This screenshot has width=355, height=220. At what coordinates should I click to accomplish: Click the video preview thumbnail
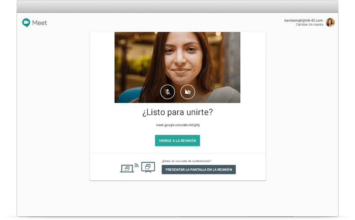click(177, 67)
